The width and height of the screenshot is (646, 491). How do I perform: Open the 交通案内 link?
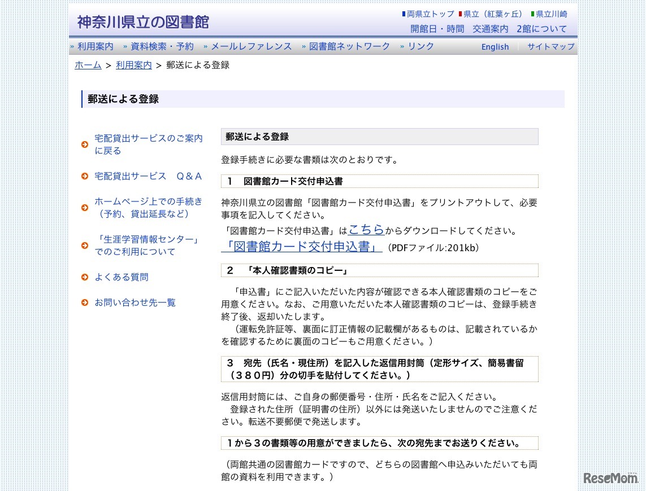pos(490,29)
